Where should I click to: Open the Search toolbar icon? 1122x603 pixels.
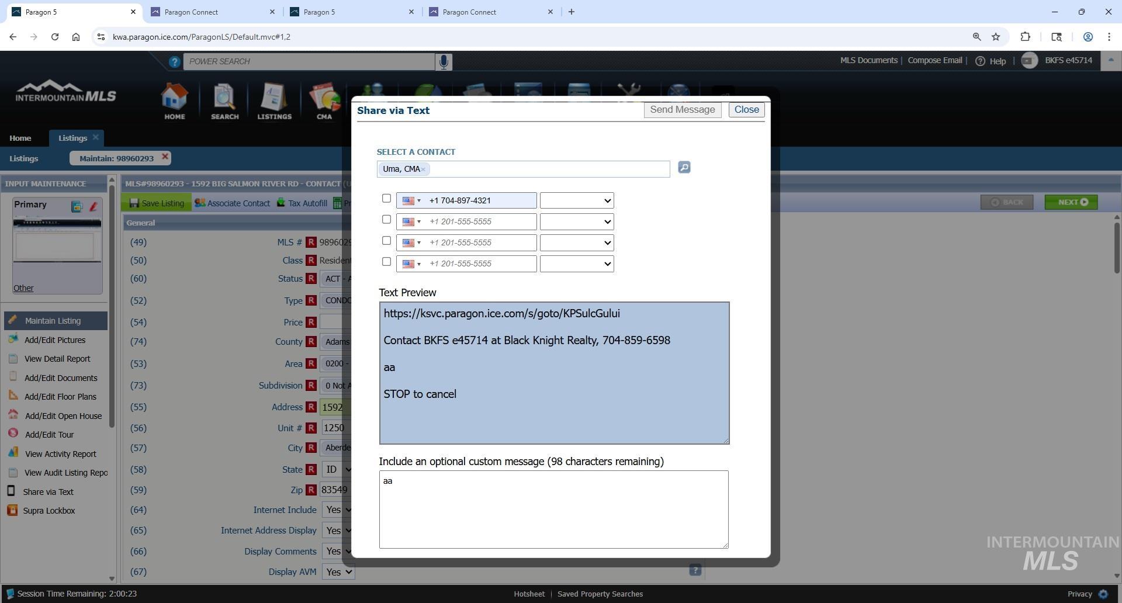(x=224, y=102)
